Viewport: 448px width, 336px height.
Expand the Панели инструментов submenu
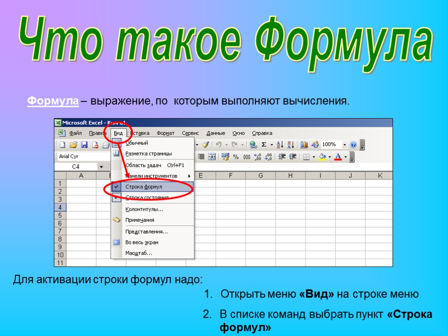click(x=152, y=176)
